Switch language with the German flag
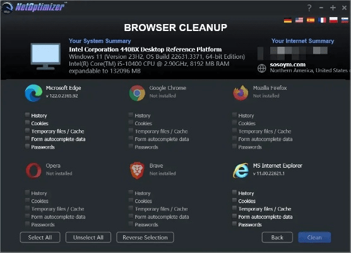The height and width of the screenshot is (253, 351). pos(288,20)
